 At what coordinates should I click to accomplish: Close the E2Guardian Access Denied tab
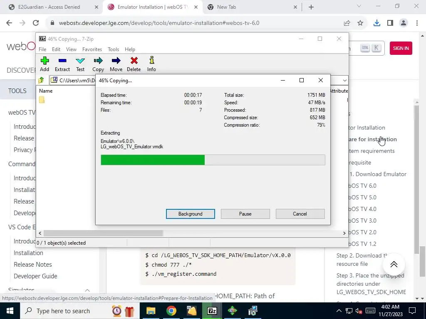97,7
